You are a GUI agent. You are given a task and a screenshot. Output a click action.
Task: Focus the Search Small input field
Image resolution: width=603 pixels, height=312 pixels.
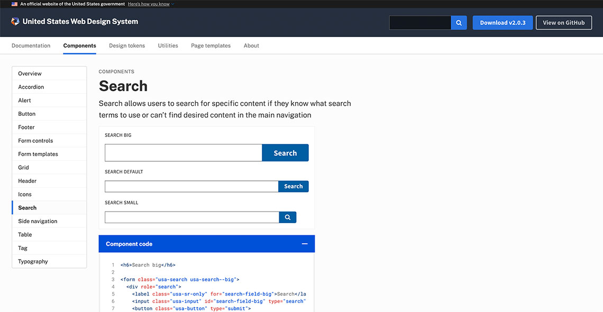192,217
